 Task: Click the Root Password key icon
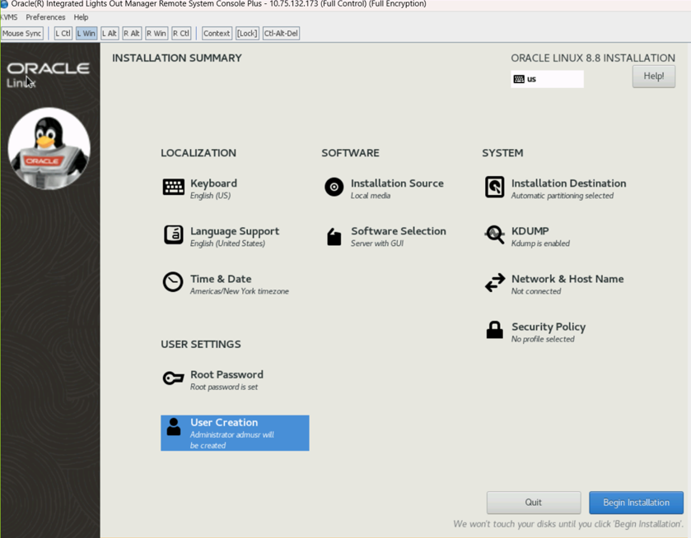pyautogui.click(x=173, y=378)
